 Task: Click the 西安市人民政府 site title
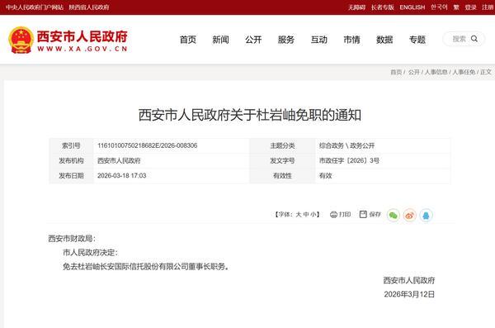tap(82, 36)
